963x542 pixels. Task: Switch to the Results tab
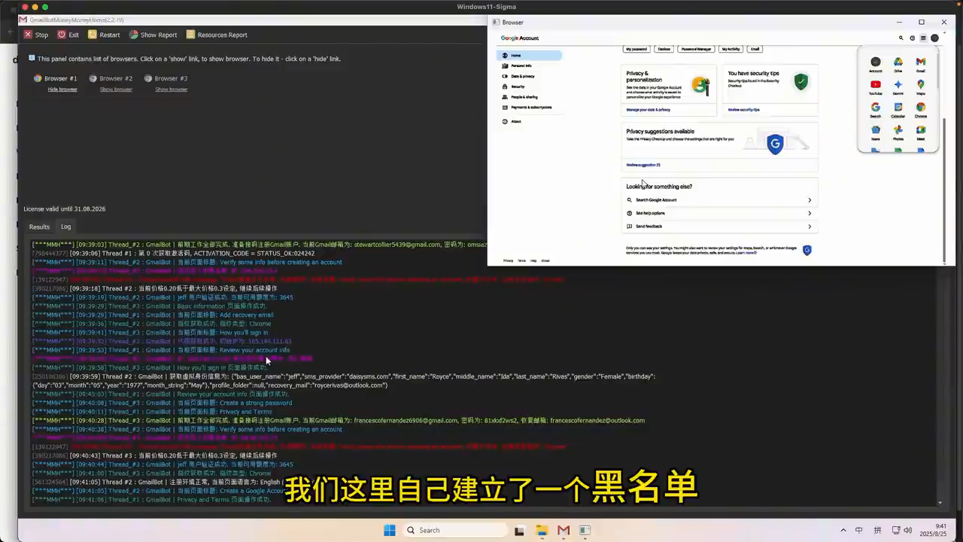click(39, 227)
